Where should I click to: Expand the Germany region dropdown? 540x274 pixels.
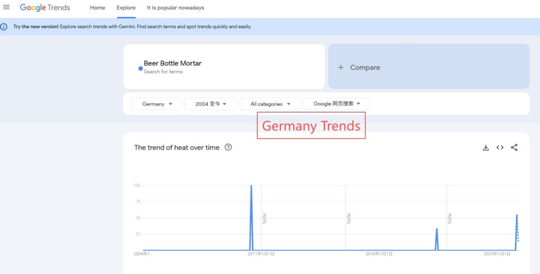(x=157, y=104)
